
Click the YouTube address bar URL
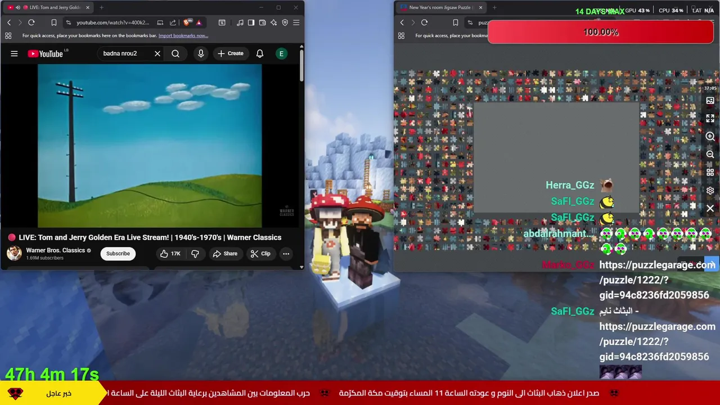coord(113,22)
